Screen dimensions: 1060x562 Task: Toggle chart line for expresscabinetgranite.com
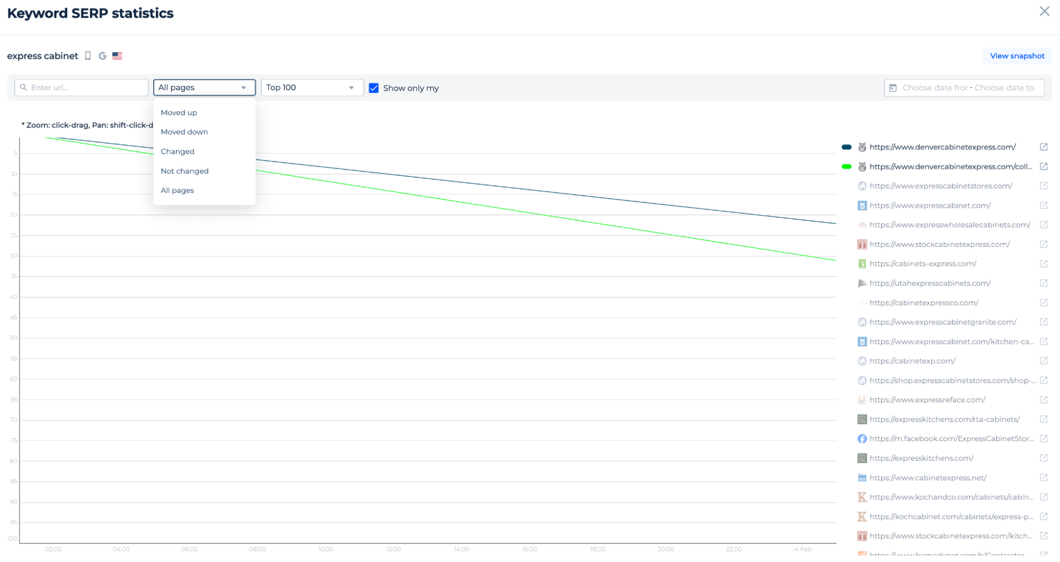point(938,322)
